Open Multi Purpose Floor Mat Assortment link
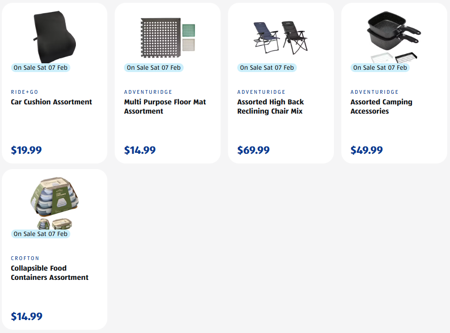The height and width of the screenshot is (333, 450). pos(165,107)
